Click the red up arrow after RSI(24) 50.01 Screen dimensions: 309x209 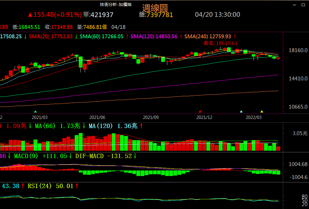[x=77, y=186]
